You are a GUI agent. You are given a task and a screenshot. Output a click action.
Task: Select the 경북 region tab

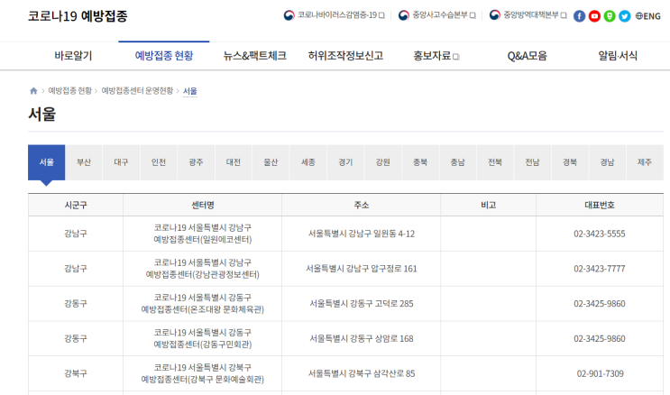point(570,162)
